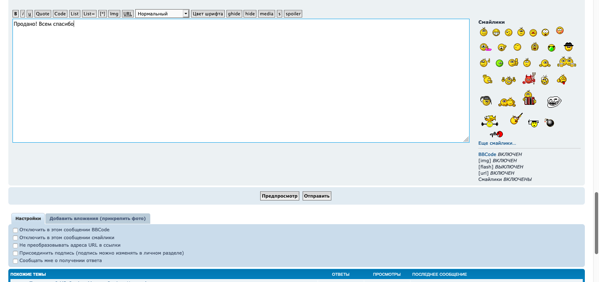Insert the troll face smiley
This screenshot has height=282, width=599.
click(554, 101)
